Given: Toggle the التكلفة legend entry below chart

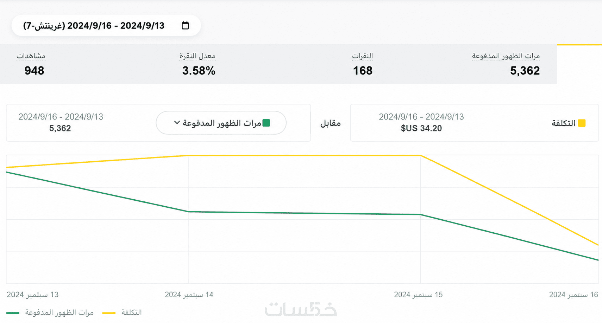Looking at the screenshot, I should [x=122, y=312].
